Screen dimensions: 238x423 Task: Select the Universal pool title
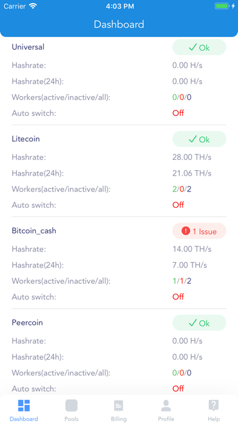[28, 47]
